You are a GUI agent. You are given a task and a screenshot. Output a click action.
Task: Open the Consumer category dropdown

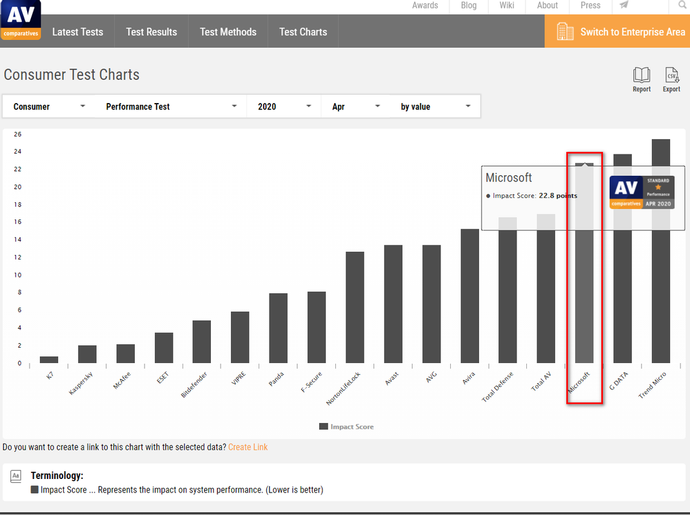tap(49, 106)
